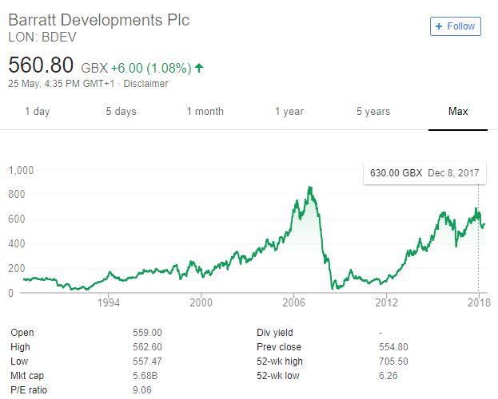498x399 pixels.
Task: Click the 1994 label on the x-axis
Action: click(109, 303)
